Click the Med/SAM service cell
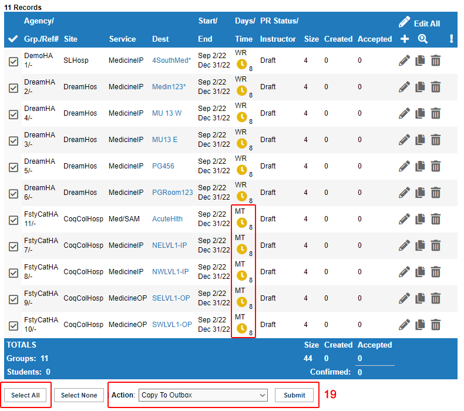Screen dimensions: 464x411 124,219
